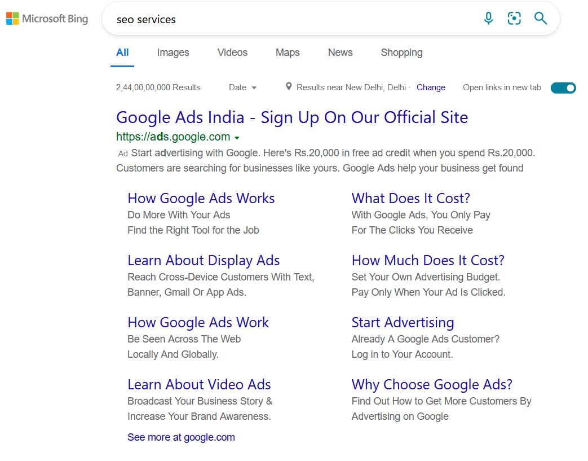Click the Microsoft Bing logo

pos(47,19)
